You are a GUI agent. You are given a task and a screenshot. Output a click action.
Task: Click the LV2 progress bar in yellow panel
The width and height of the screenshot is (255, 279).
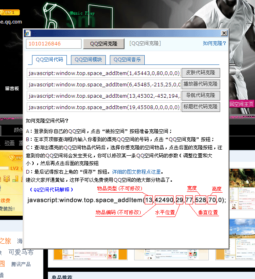point(4,168)
